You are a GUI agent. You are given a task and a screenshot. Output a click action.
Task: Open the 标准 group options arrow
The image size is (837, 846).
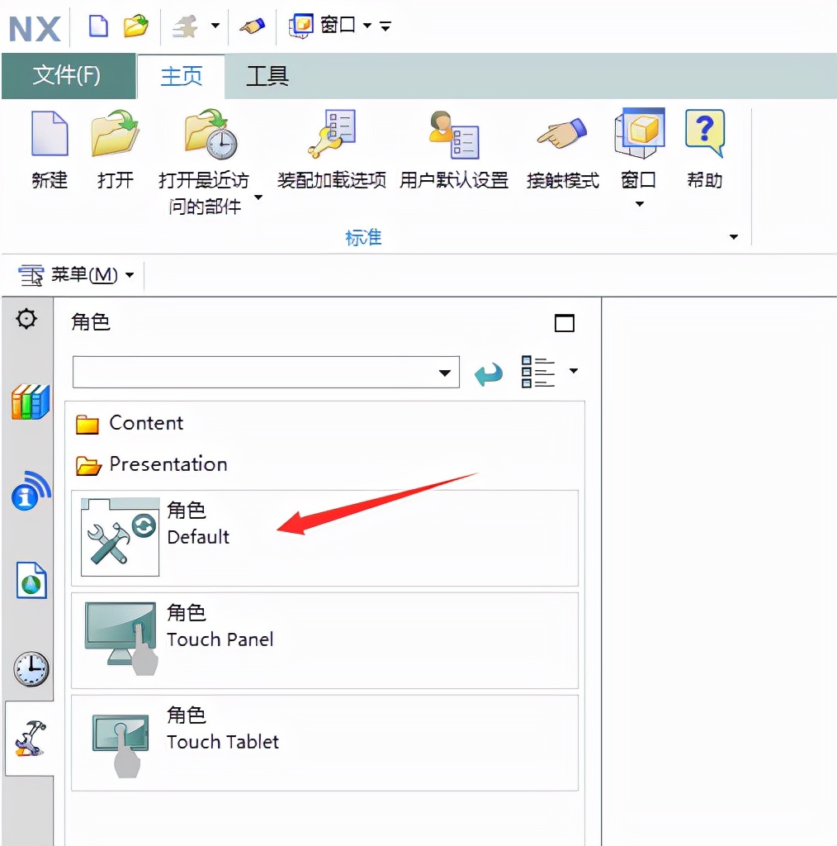pyautogui.click(x=734, y=237)
